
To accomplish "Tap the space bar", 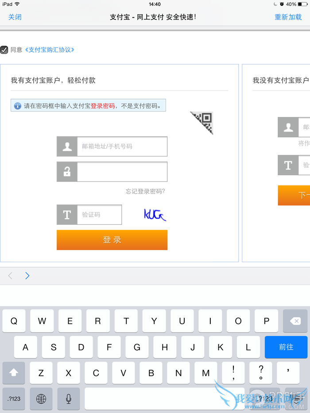I will 164,399.
